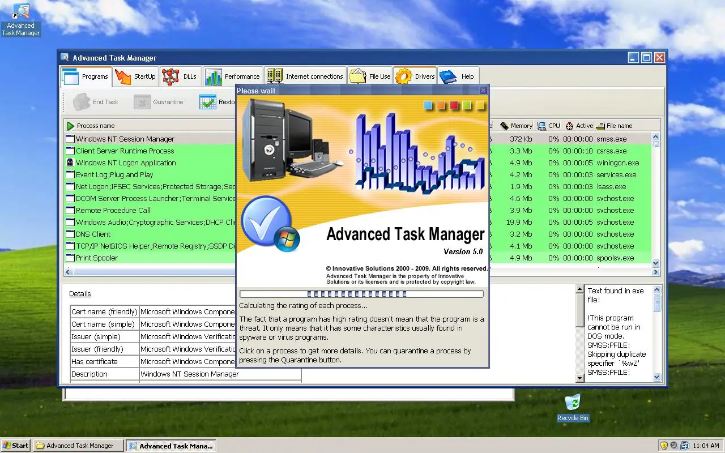This screenshot has width=725, height=453.
Task: Switch to the Performance tab
Action: [233, 76]
